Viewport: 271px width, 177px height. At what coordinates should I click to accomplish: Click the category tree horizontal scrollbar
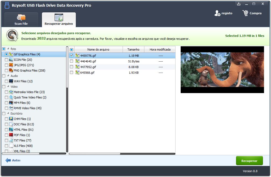point(34,153)
